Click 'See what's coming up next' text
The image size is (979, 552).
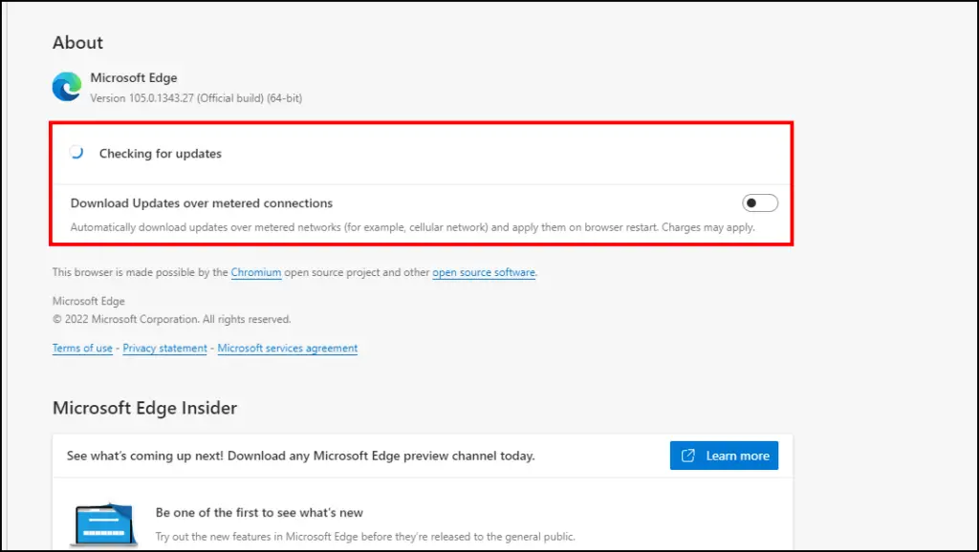[301, 456]
